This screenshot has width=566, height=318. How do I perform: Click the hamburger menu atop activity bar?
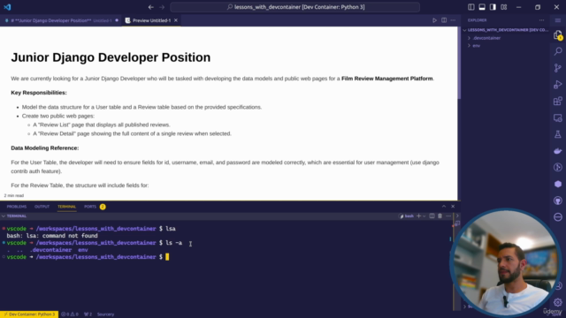click(558, 20)
